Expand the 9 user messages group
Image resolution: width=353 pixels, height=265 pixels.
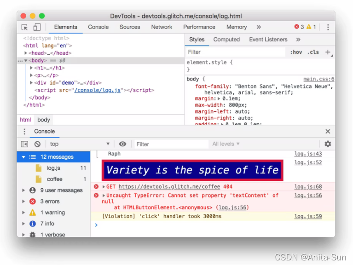click(23, 190)
